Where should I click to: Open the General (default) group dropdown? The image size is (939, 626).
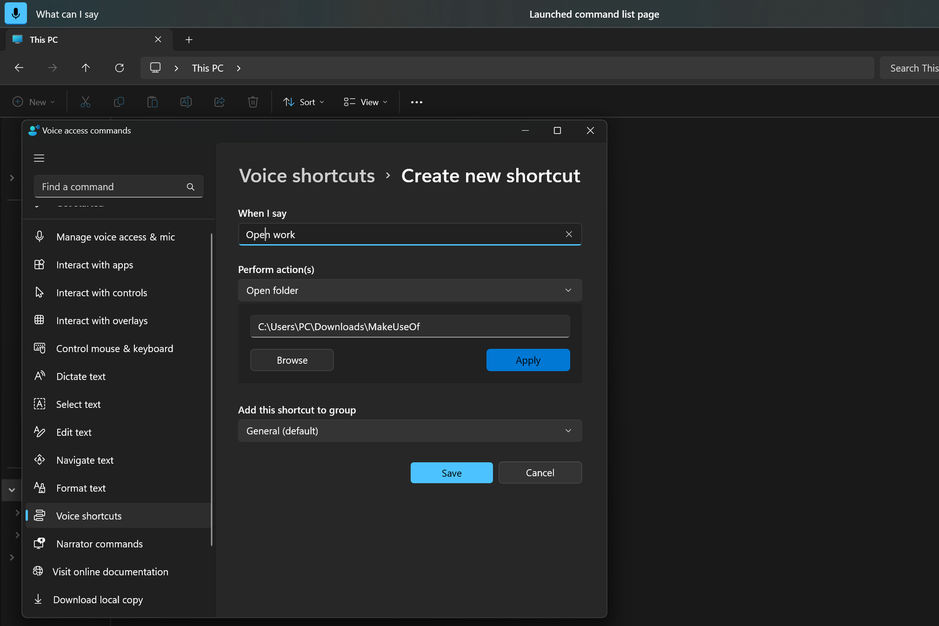409,431
